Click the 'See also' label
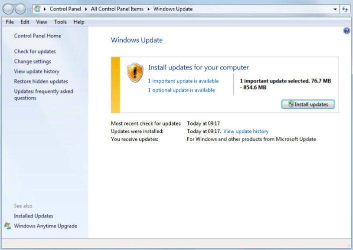353x250 pixels. pyautogui.click(x=23, y=206)
